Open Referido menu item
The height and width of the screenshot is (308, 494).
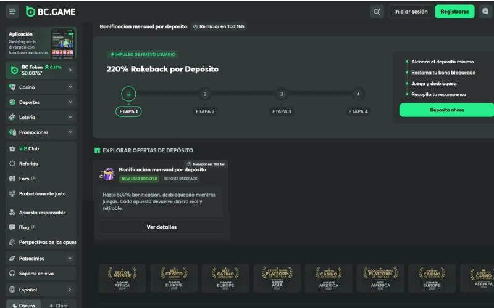[x=41, y=163]
